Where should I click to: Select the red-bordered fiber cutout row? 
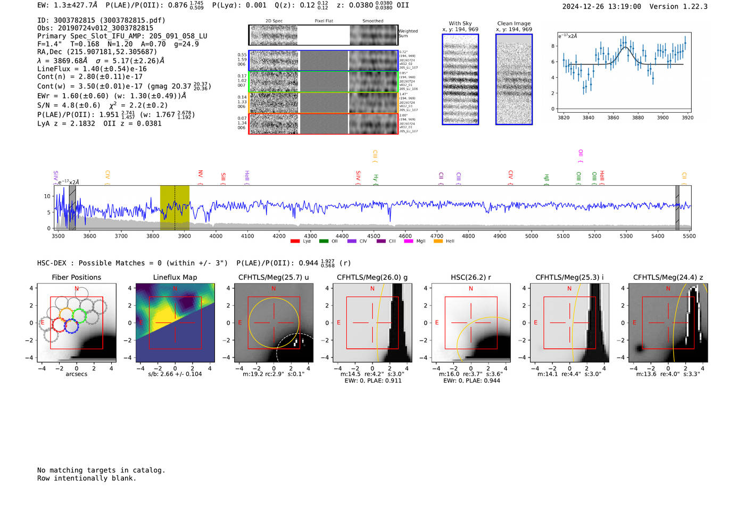pyautogui.click(x=323, y=123)
